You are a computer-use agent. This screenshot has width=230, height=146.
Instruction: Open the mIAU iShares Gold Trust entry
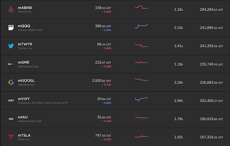[30, 119]
